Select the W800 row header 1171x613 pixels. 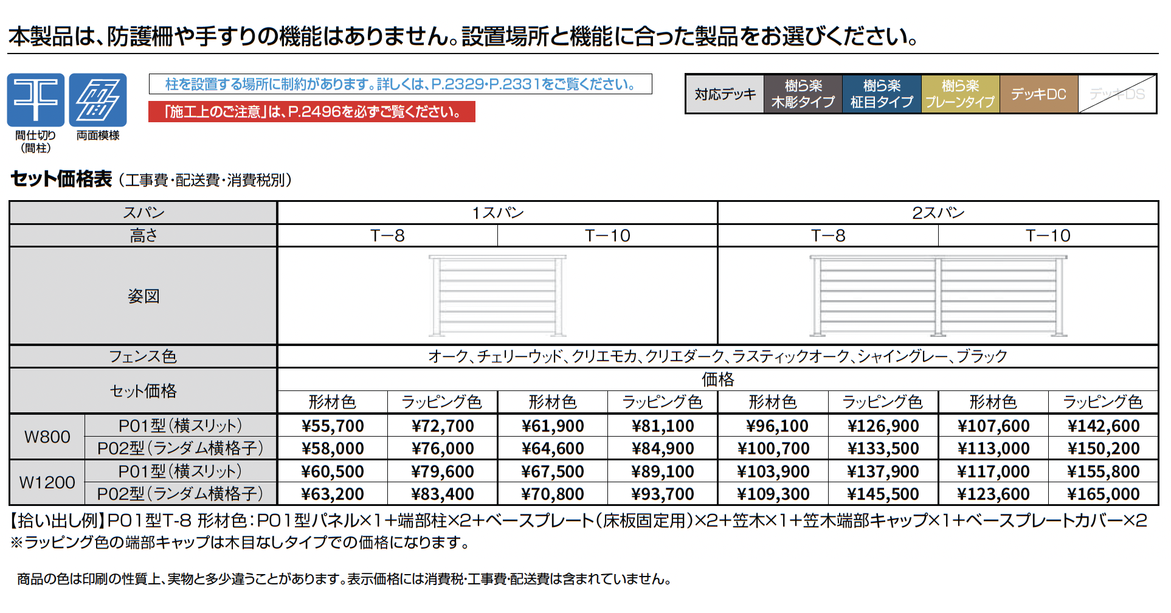47,437
